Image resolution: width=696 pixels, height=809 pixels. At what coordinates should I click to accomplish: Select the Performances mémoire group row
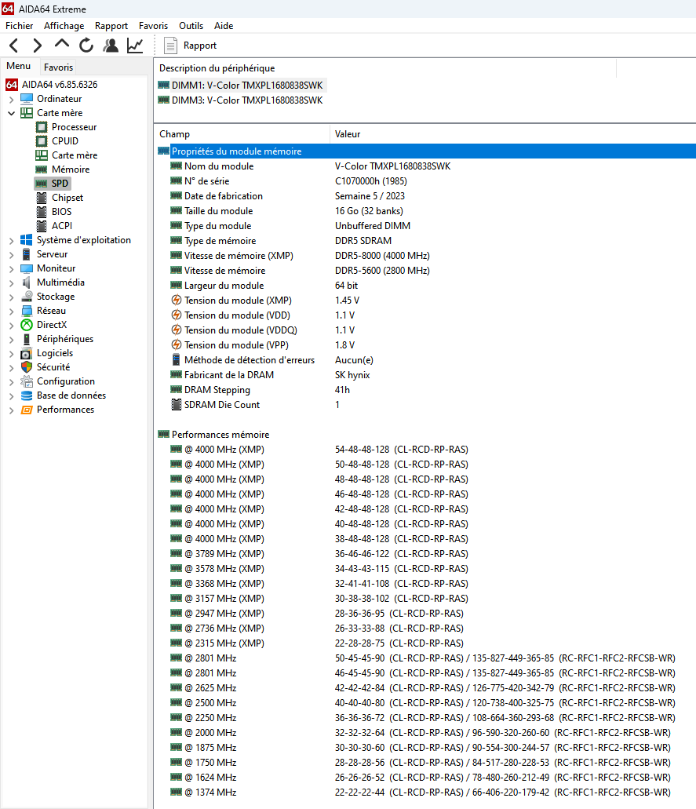426,435
